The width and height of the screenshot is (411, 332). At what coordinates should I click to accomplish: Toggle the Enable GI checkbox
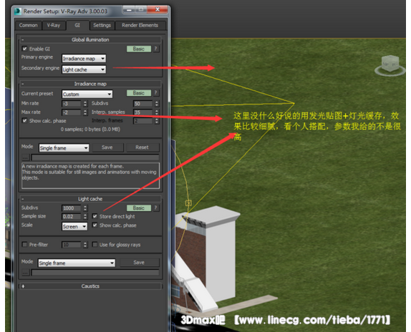(x=24, y=49)
